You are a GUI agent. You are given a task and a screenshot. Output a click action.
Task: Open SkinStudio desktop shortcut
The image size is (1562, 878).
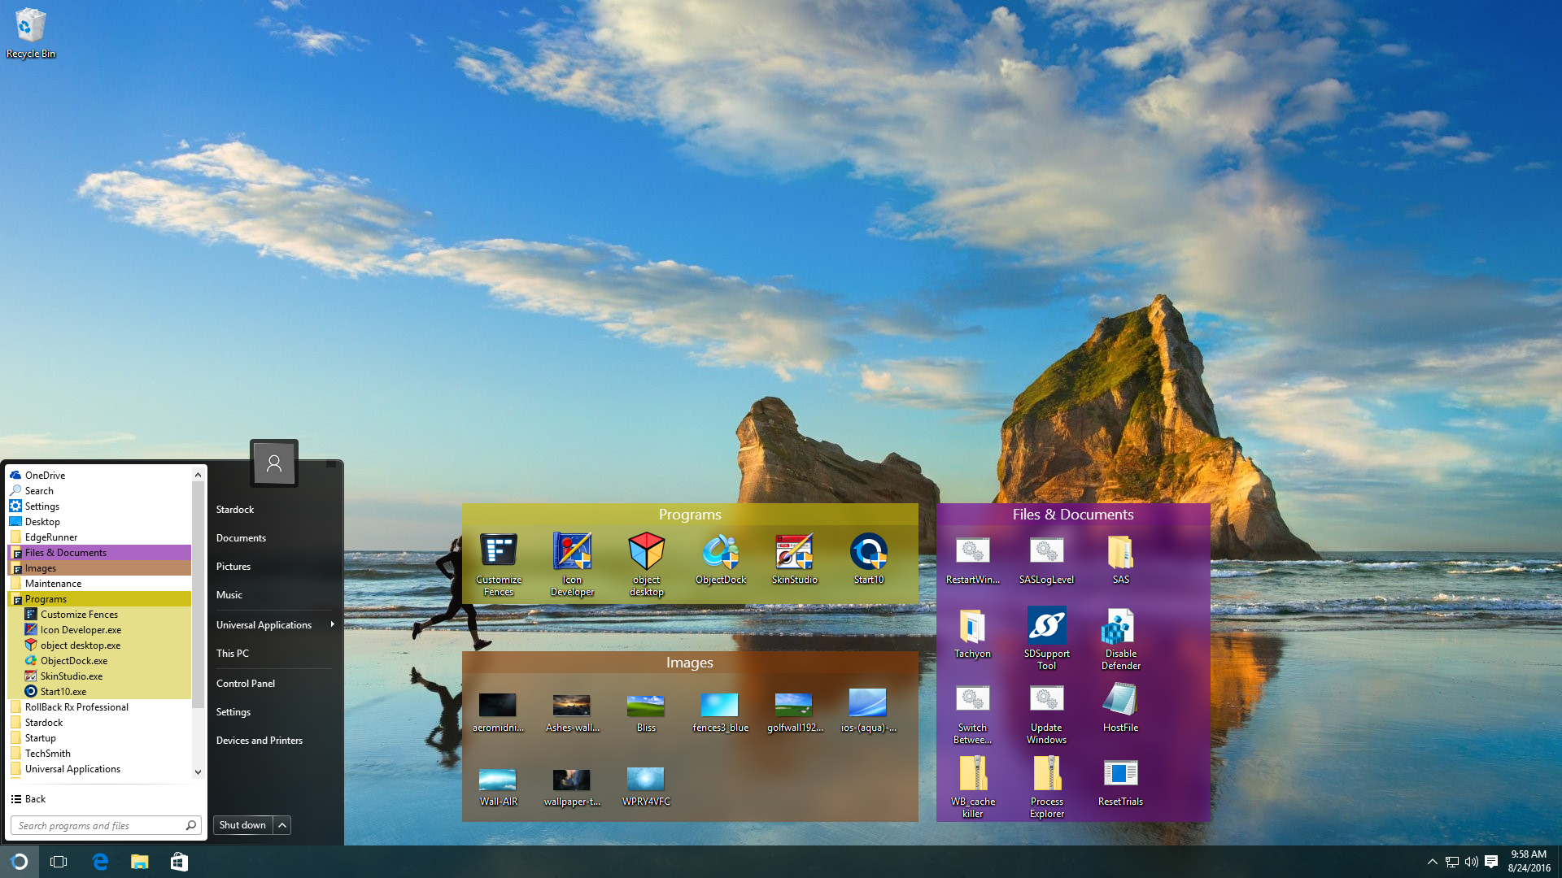(x=794, y=552)
